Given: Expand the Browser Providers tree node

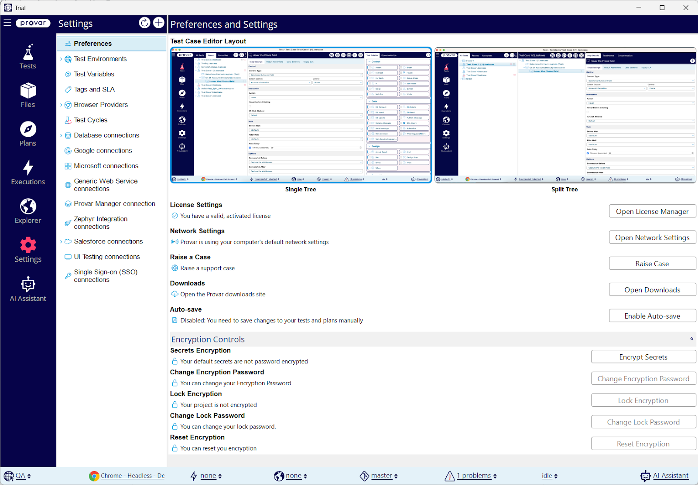Looking at the screenshot, I should coord(61,105).
